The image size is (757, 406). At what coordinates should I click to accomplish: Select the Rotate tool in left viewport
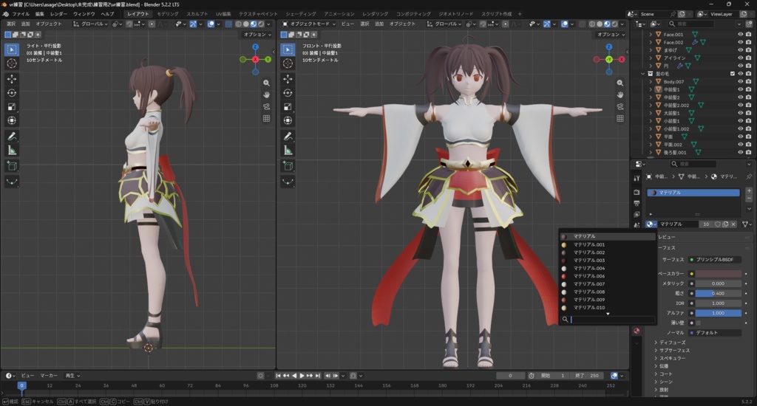12,92
